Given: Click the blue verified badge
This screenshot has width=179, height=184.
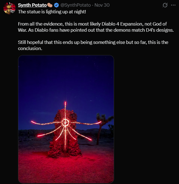Looking at the screenshot, I should tap(56, 5).
